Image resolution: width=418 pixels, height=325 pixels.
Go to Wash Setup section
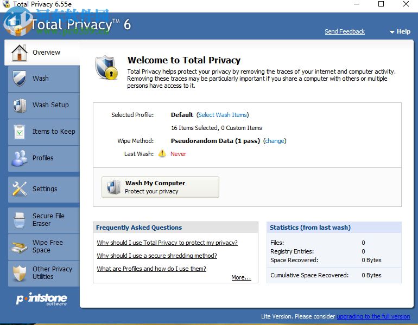click(44, 105)
